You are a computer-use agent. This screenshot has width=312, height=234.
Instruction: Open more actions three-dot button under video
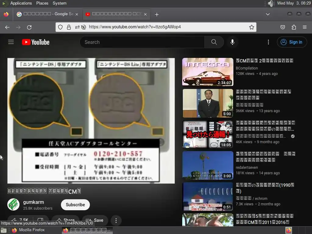[x=116, y=220]
